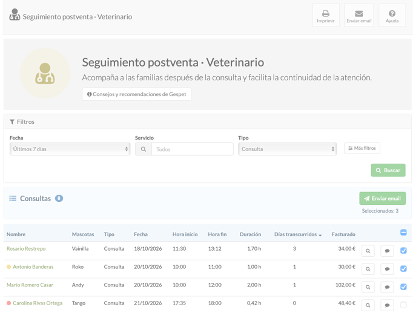
Task: Click the Consultas count badge 8
Action: click(x=59, y=198)
